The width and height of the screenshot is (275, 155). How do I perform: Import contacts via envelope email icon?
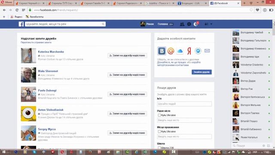tap(207, 51)
